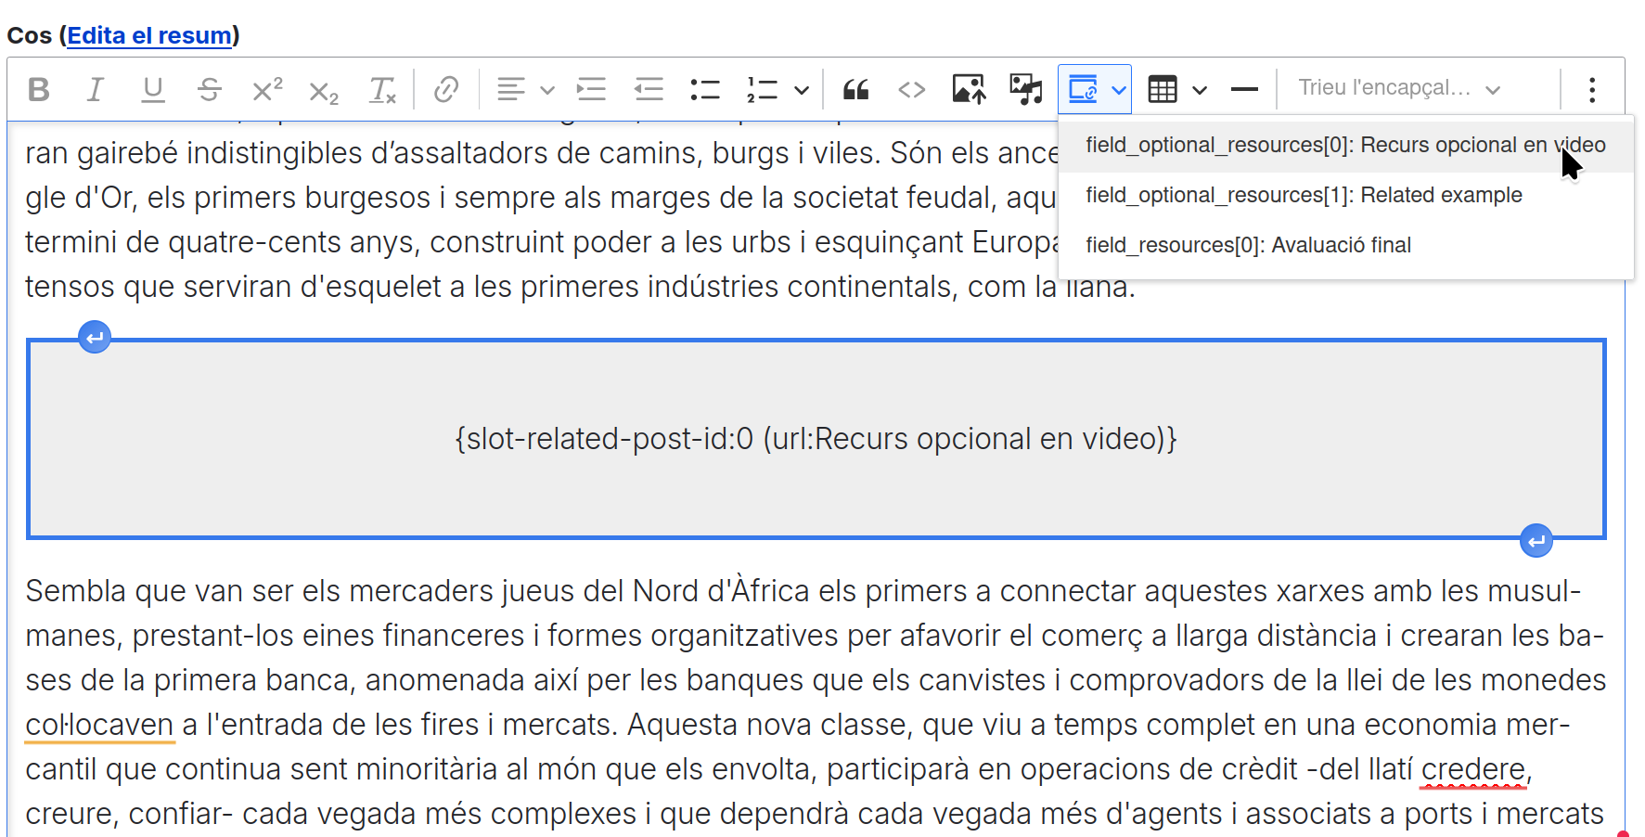Insert a block quote
This screenshot has width=1645, height=837.
pyautogui.click(x=855, y=90)
